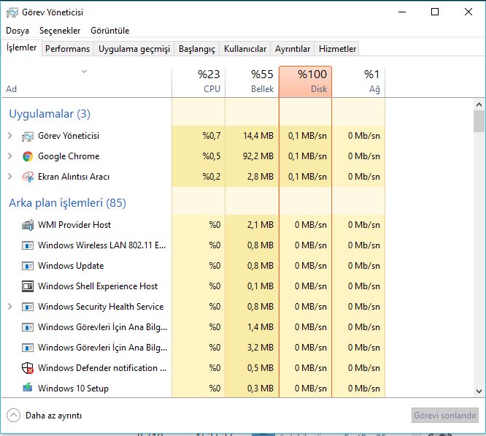The image size is (486, 436).
Task: Sort by the Bellek column header
Action: click(x=252, y=82)
